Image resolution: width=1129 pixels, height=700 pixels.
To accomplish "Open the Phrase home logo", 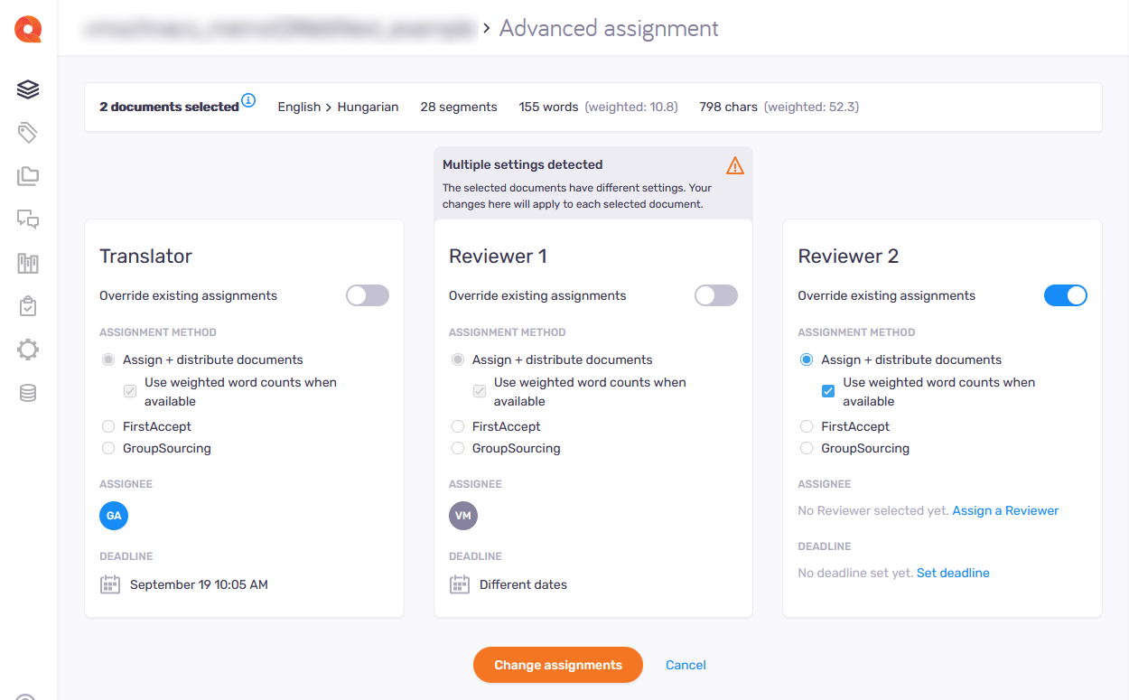I will click(x=27, y=28).
